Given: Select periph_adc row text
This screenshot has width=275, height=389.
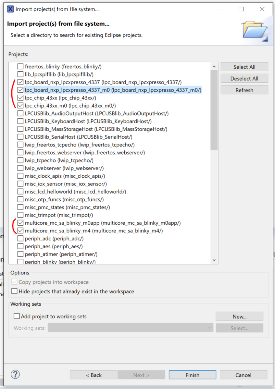Looking at the screenshot, I should pos(54,239).
